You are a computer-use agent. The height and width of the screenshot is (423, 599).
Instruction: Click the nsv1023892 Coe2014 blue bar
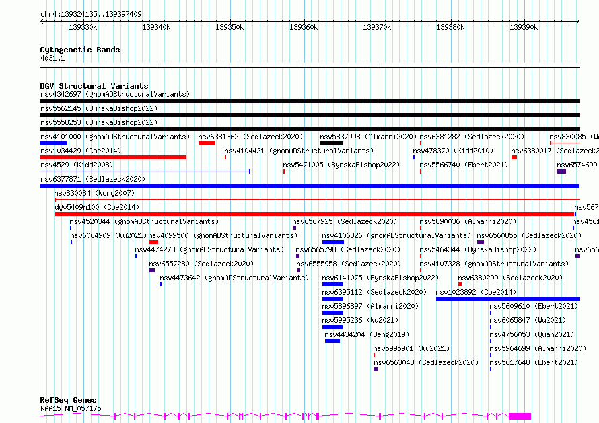(x=508, y=299)
